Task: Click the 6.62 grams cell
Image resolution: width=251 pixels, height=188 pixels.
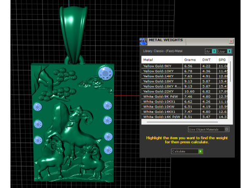Action: pos(191,101)
